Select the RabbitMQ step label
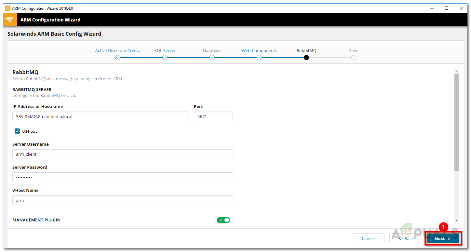The height and width of the screenshot is (252, 471). pos(306,50)
